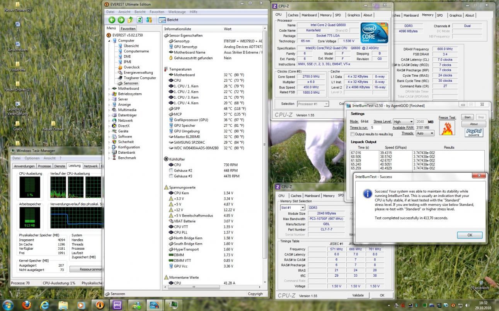The image size is (499, 311).
Task: Click the Validate button in CPU-Z
Action: (x=358, y=295)
